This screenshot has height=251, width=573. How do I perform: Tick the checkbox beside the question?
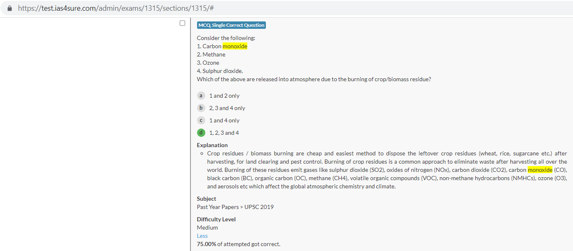click(182, 23)
